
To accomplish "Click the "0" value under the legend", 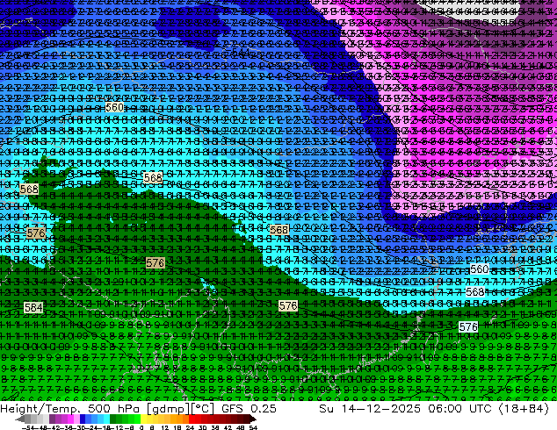I will point(141,427).
